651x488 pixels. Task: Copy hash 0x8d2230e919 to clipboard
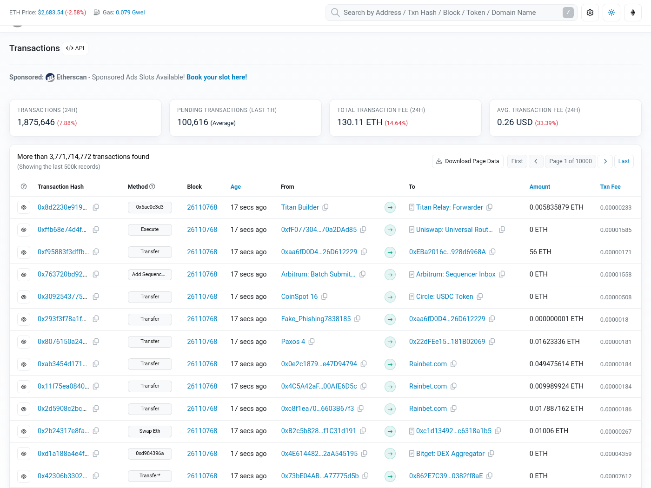pos(96,207)
